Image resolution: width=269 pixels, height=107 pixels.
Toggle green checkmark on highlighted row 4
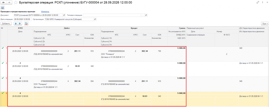pos(2,93)
